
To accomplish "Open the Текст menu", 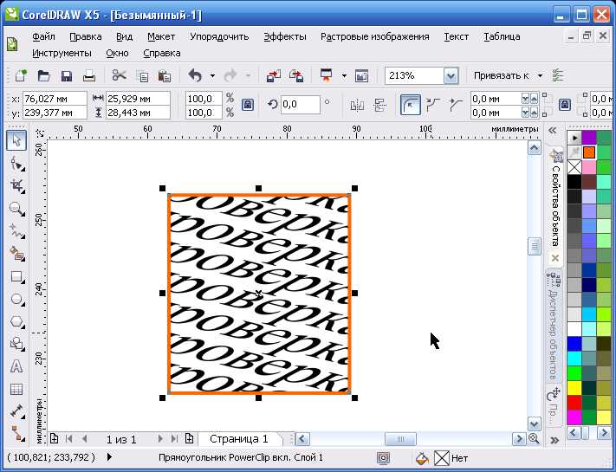I will pyautogui.click(x=457, y=36).
